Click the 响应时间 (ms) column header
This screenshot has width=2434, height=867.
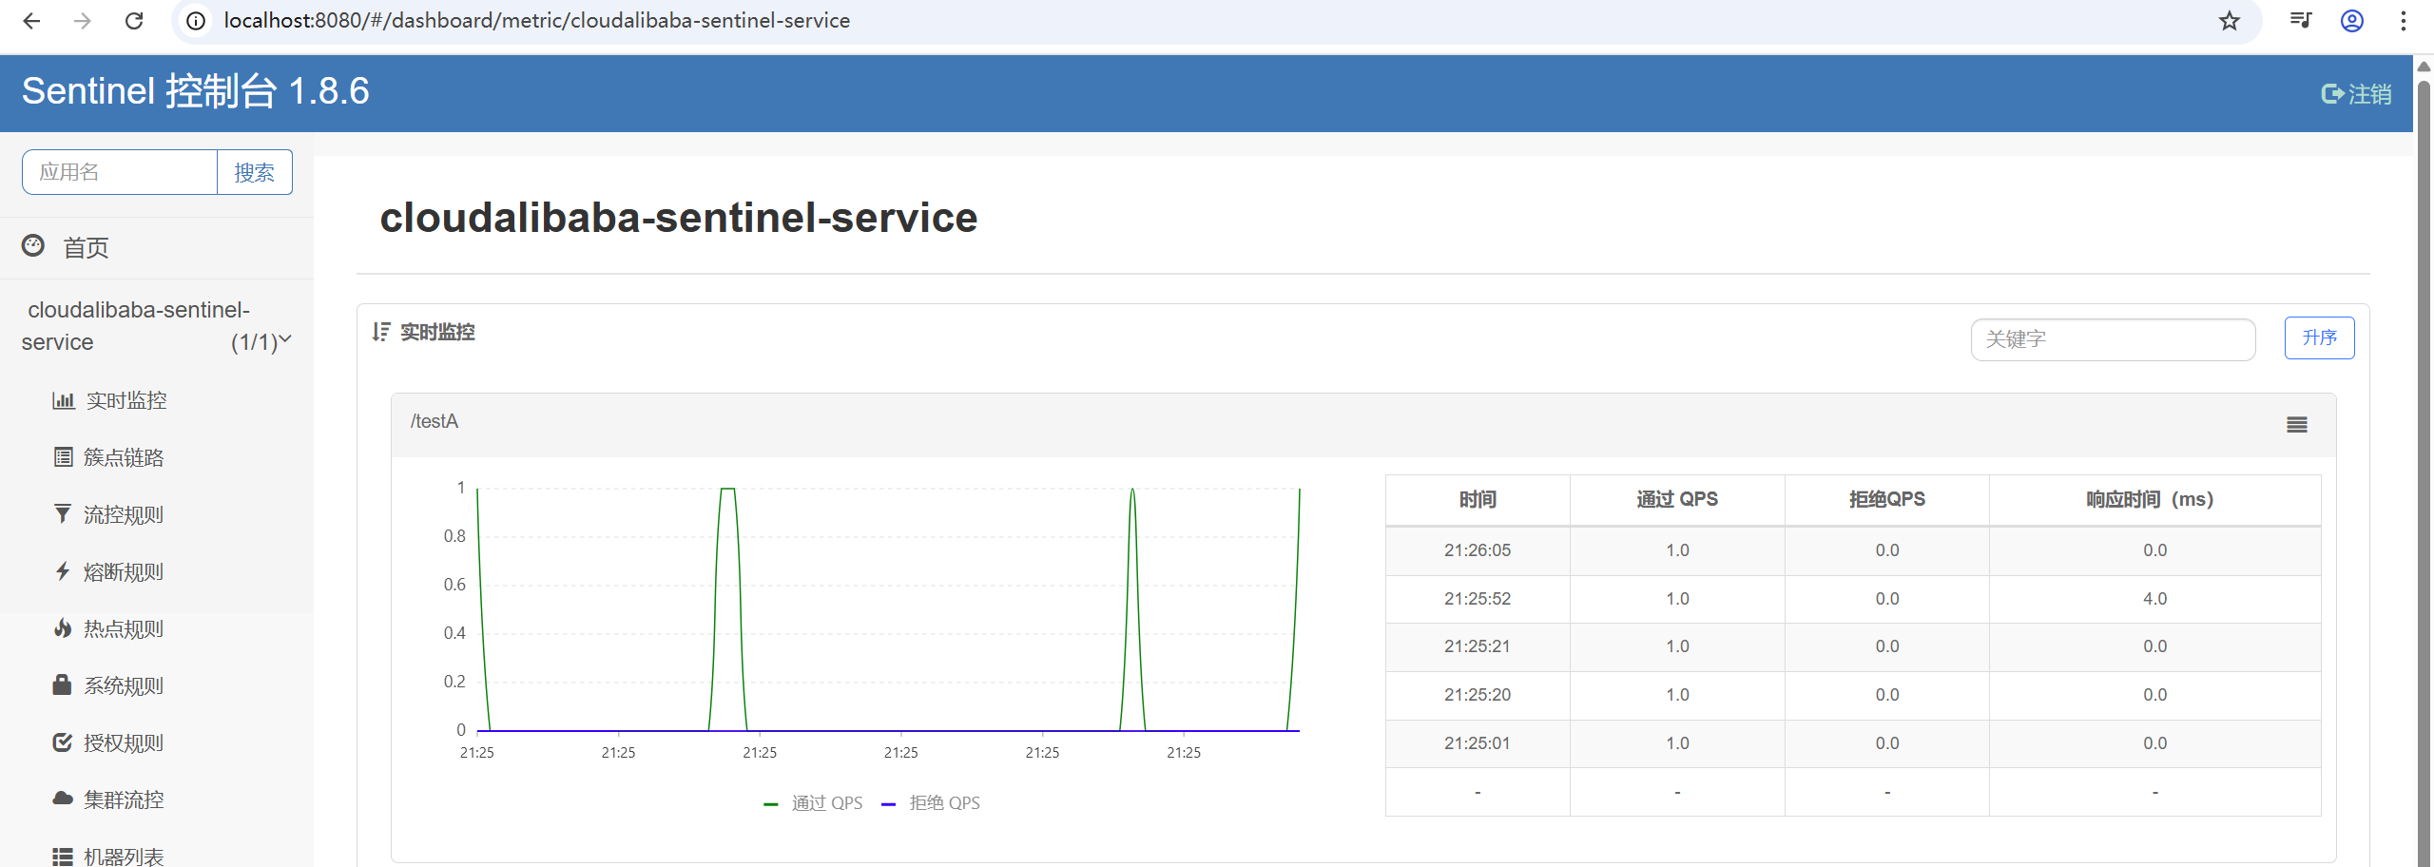point(2154,500)
